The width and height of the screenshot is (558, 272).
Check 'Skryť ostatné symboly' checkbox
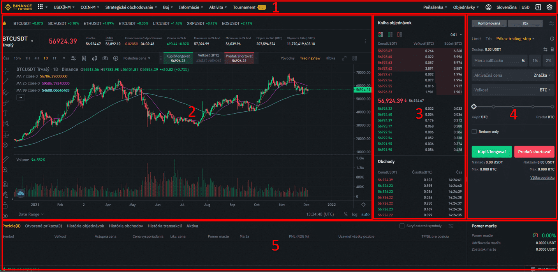(402, 226)
